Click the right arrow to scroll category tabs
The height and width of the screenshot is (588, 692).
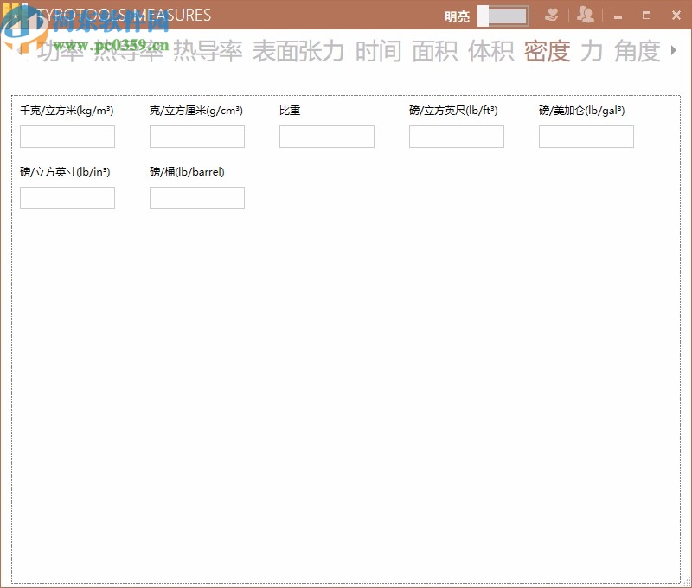pyautogui.click(x=676, y=52)
